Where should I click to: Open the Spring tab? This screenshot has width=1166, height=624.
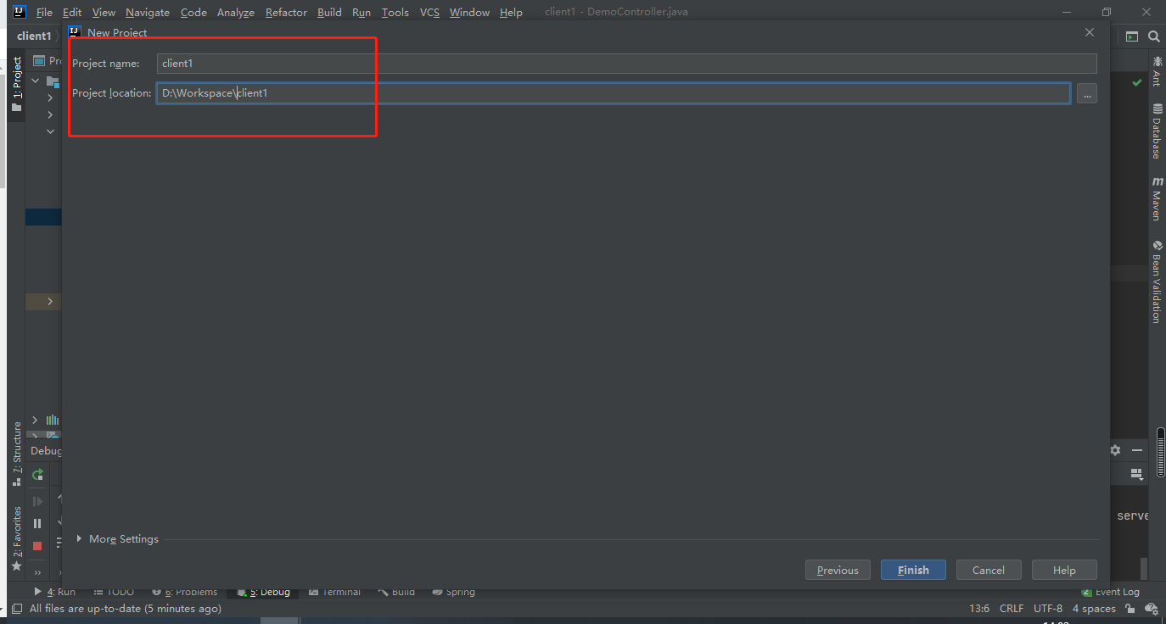point(454,592)
